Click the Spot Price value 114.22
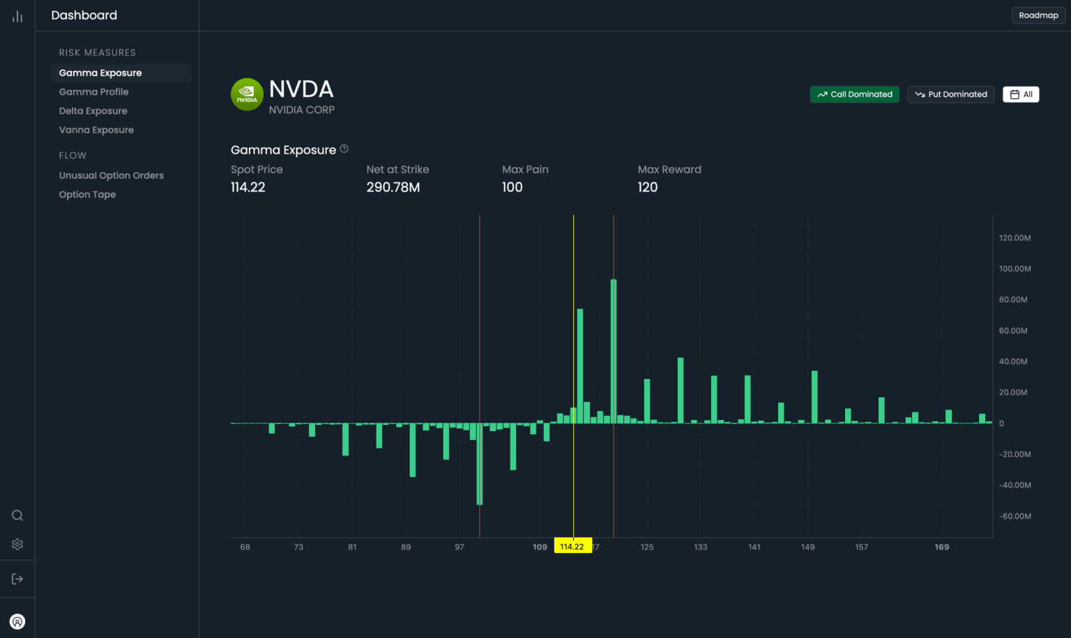Viewport: 1071px width, 638px height. 248,187
